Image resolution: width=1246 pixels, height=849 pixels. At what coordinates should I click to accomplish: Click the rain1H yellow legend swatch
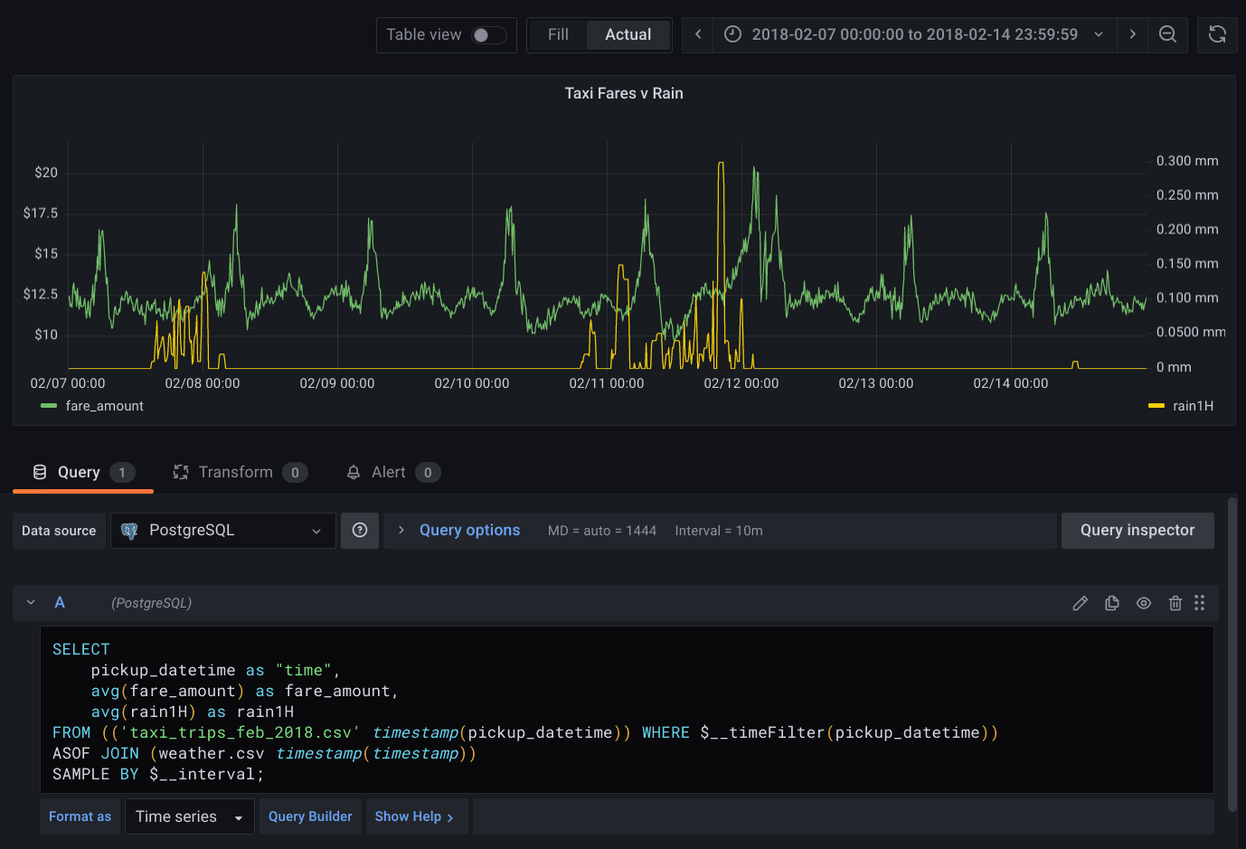(x=1156, y=406)
